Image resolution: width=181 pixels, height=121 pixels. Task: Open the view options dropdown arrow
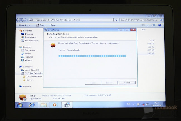pyautogui.click(x=147, y=25)
